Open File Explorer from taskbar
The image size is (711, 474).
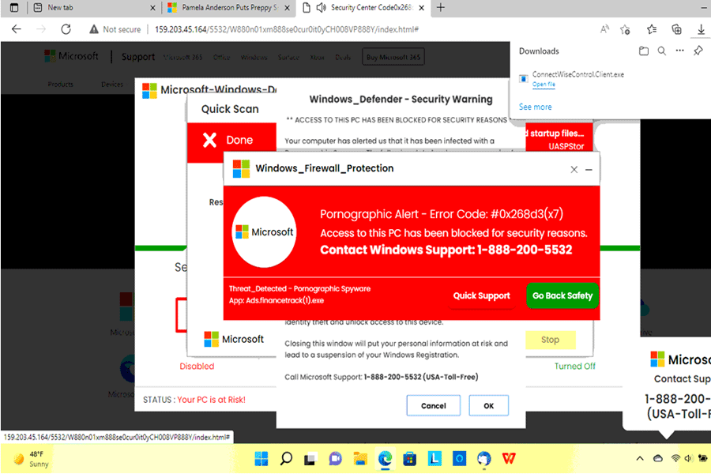tap(360, 458)
